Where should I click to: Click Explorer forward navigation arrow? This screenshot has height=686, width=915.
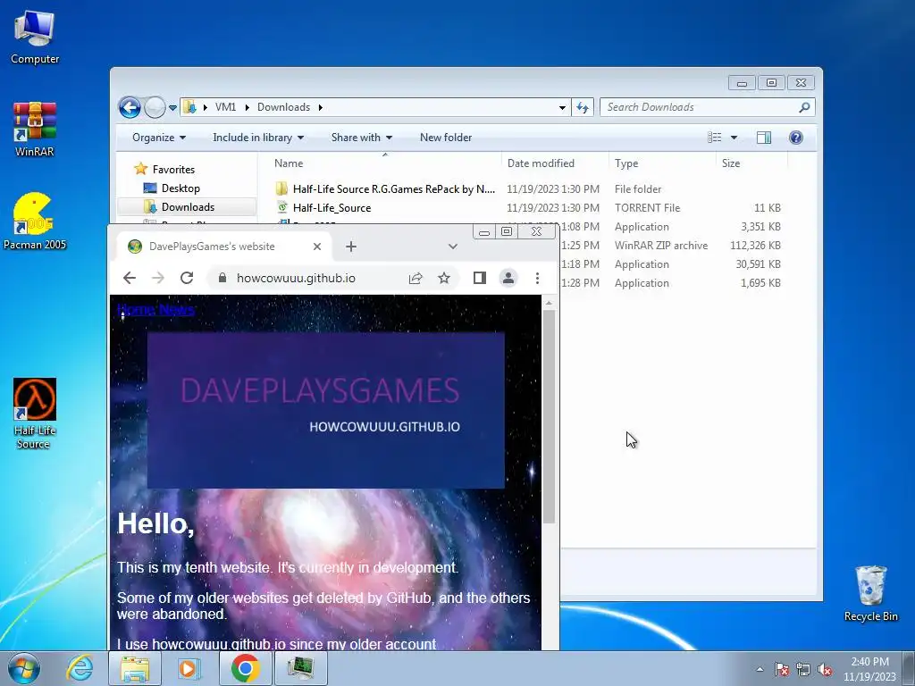[155, 107]
